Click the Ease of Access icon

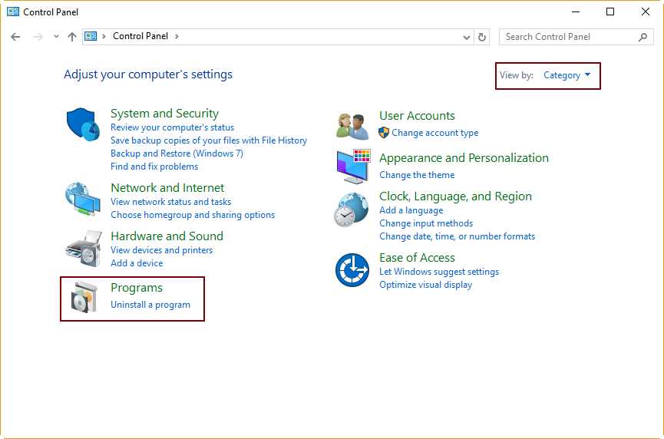click(x=352, y=270)
